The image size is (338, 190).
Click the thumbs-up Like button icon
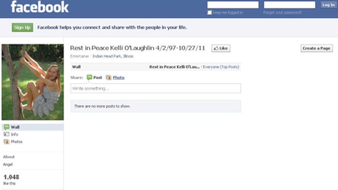point(216,49)
